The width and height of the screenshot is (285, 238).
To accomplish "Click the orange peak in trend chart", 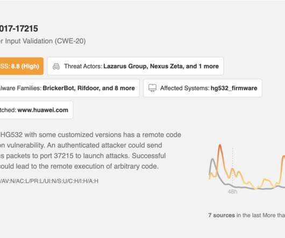I will (x=220, y=146).
